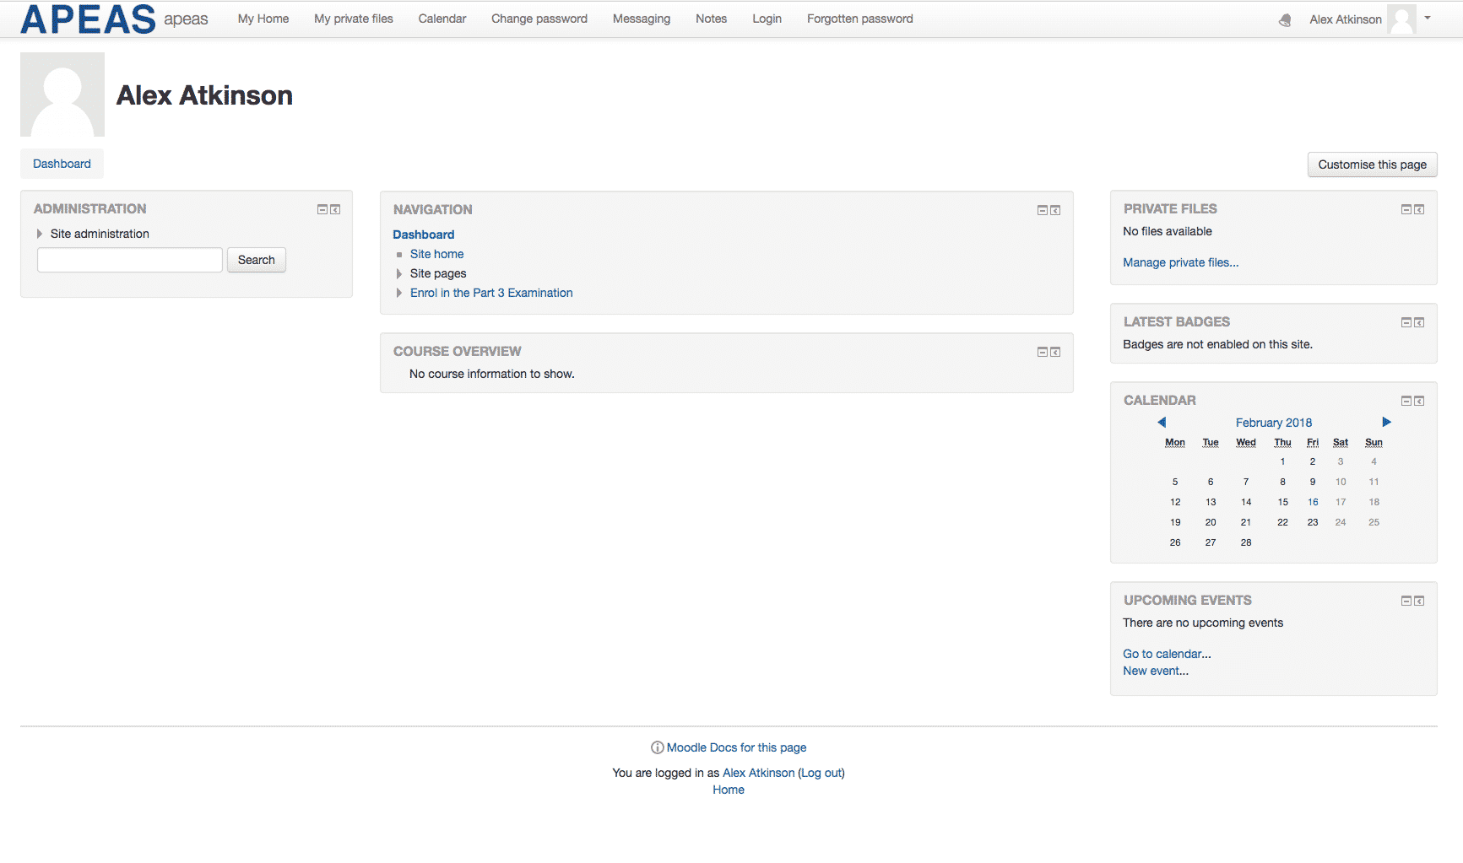Dock the Private Files block
Screen dimensions: 1463x863
1419,209
